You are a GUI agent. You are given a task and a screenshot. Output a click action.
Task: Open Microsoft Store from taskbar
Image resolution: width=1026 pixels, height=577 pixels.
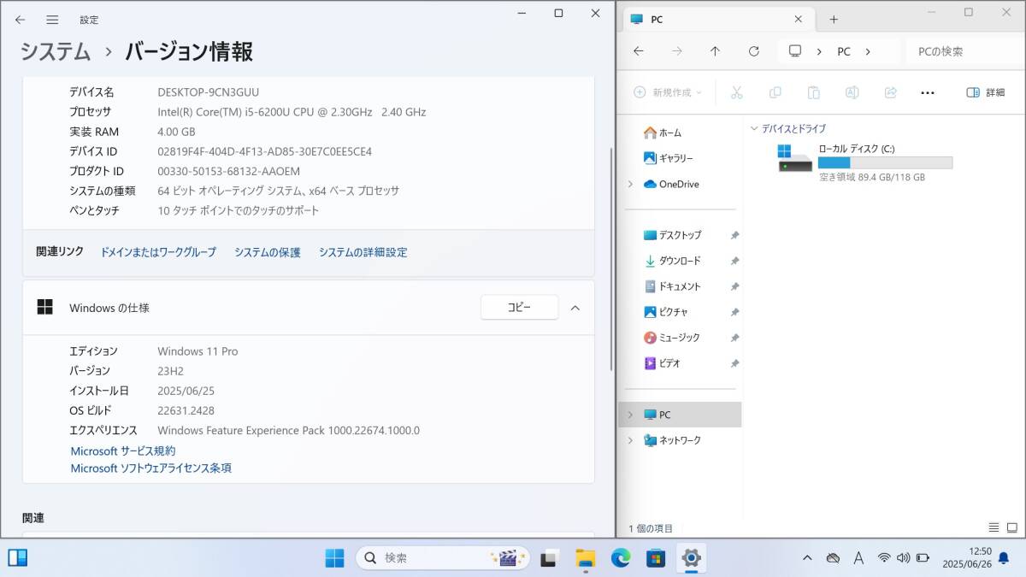[656, 558]
